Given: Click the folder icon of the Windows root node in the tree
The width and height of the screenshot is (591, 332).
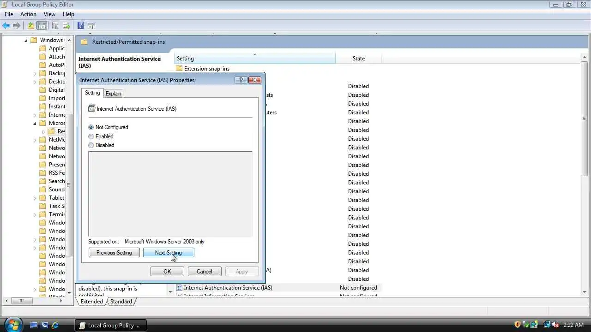Looking at the screenshot, I should 34,40.
